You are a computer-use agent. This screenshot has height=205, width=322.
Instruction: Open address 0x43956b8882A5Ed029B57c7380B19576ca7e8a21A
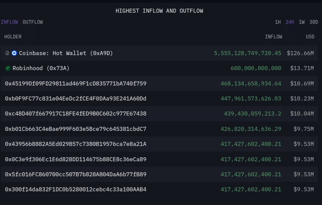coord(75,144)
